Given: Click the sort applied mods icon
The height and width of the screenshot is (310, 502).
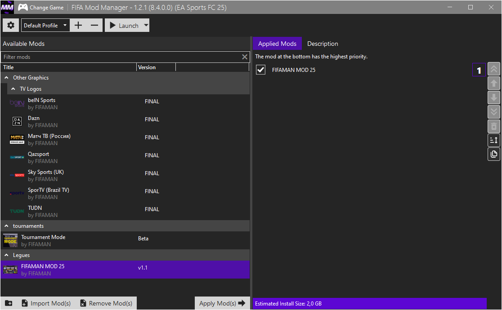Looking at the screenshot, I should point(493,140).
